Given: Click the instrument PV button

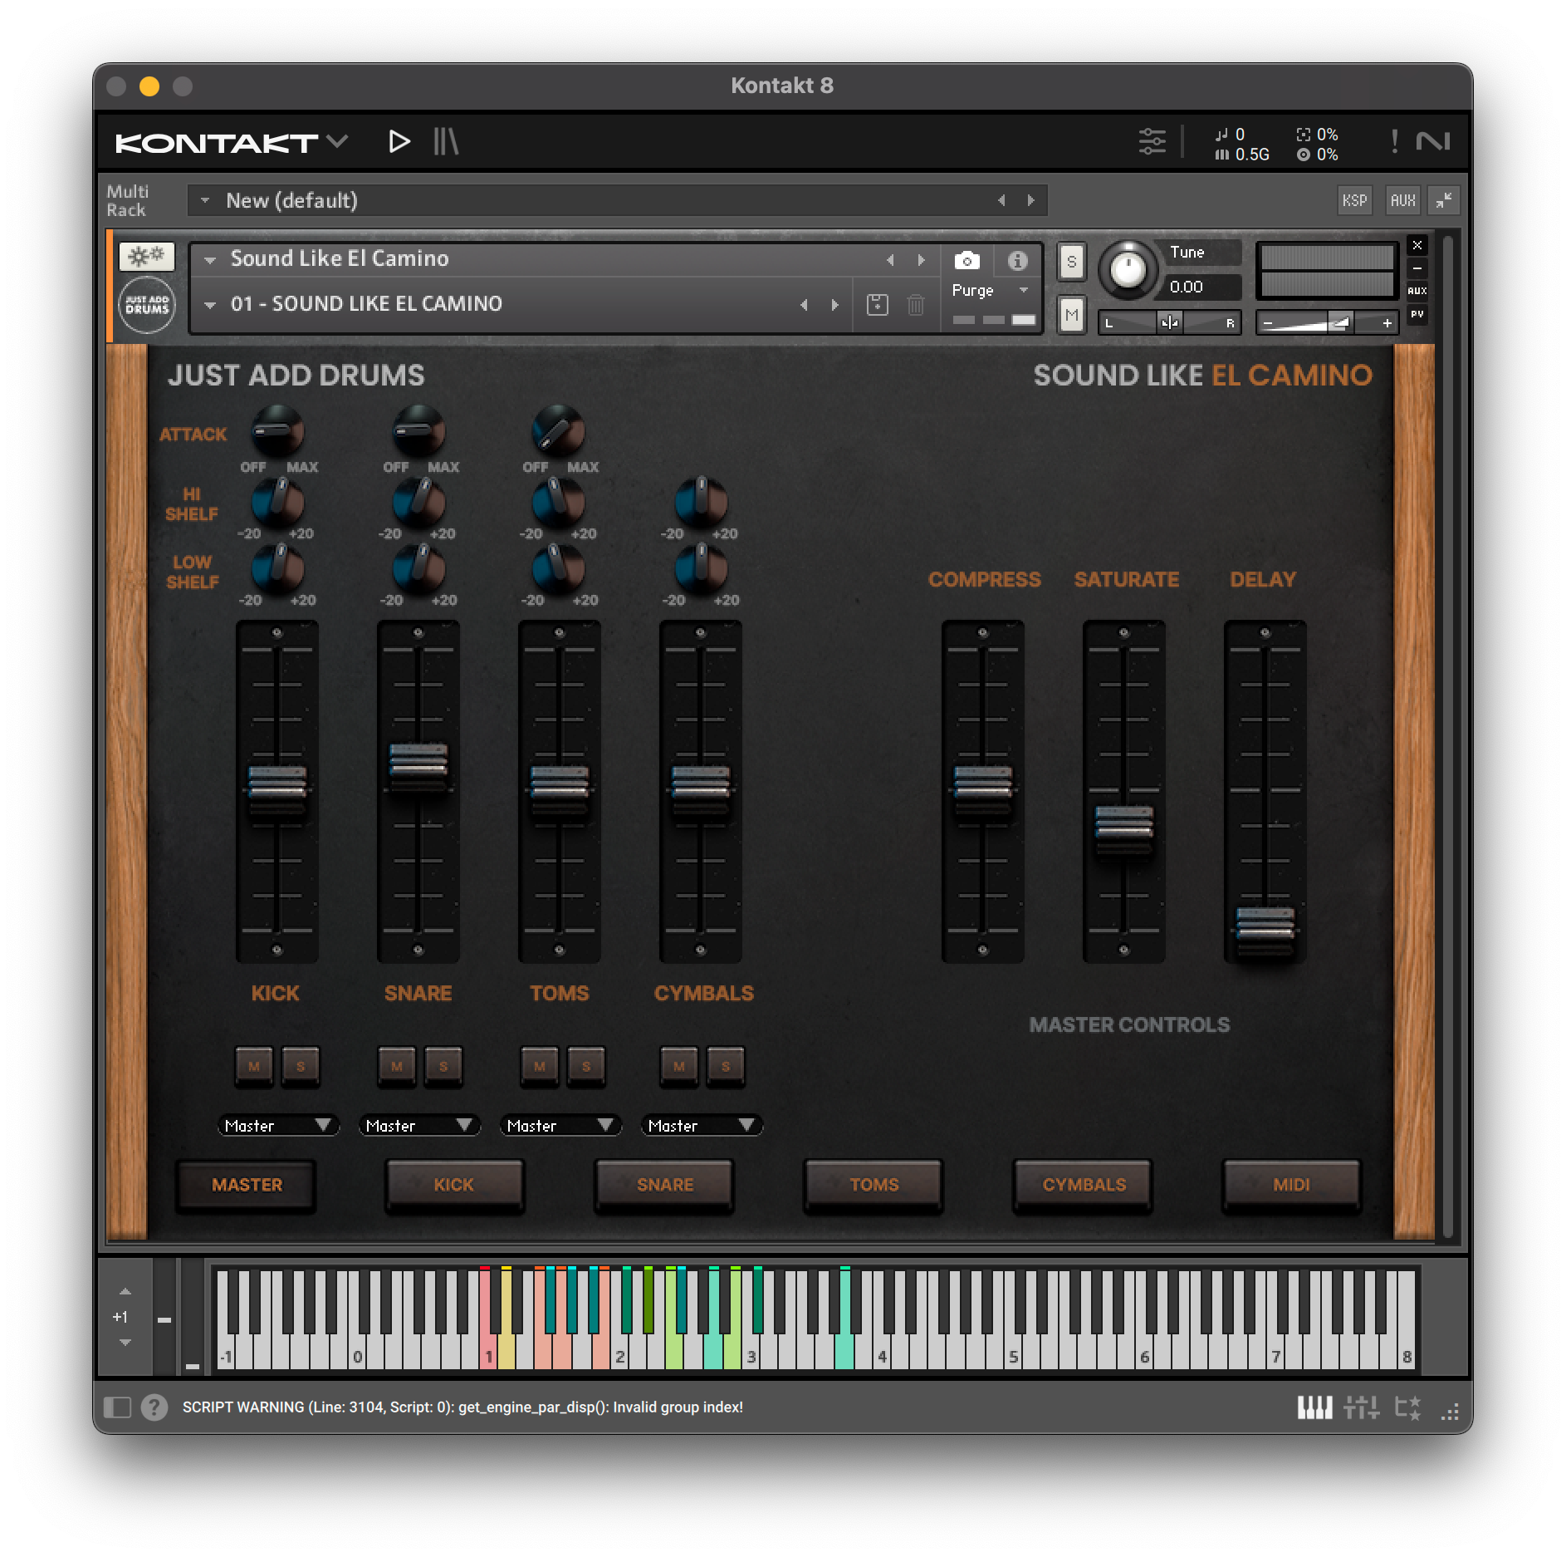Looking at the screenshot, I should pyautogui.click(x=1417, y=314).
